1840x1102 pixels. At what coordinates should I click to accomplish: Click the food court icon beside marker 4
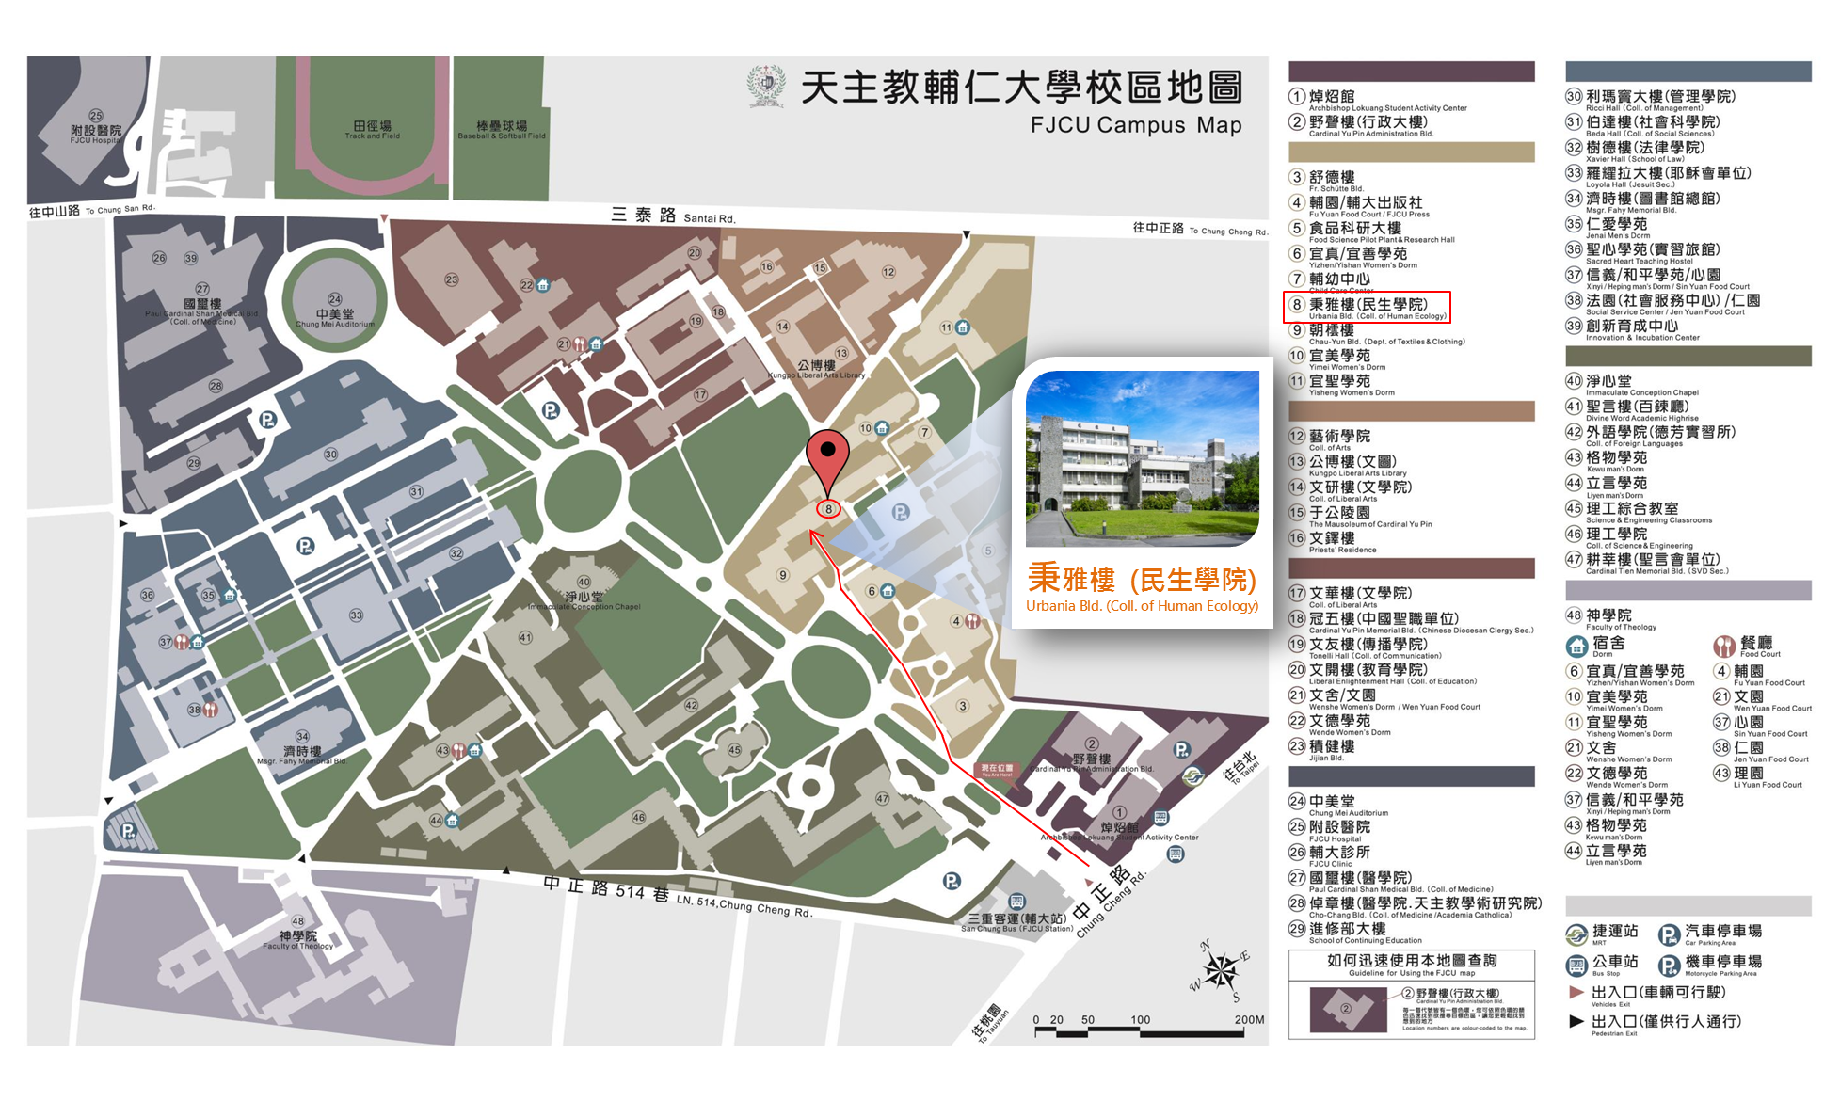point(972,621)
